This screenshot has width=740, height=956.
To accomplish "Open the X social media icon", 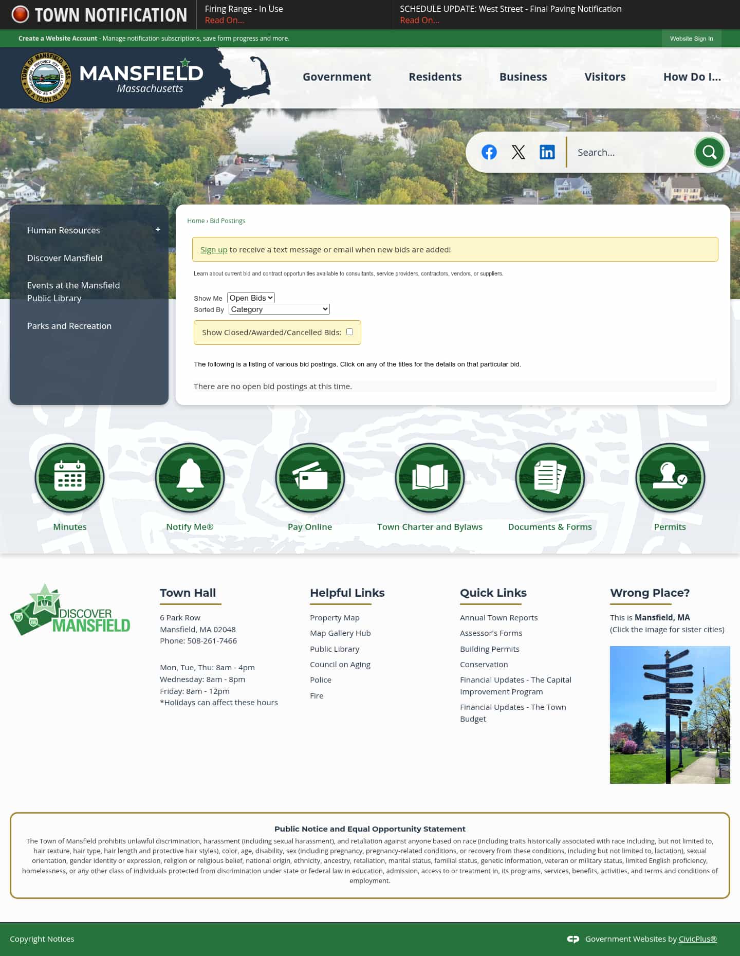I will point(518,152).
